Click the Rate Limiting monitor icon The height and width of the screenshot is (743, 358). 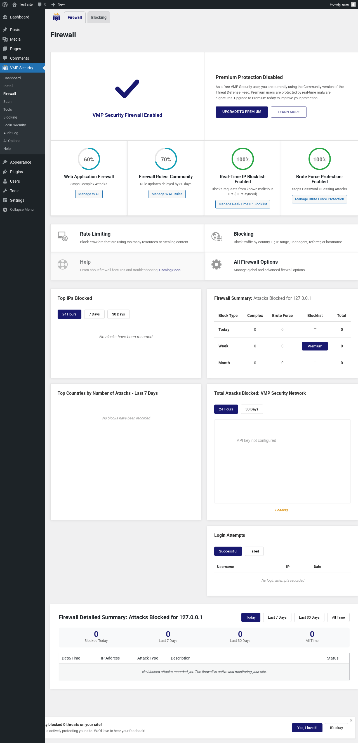[62, 236]
